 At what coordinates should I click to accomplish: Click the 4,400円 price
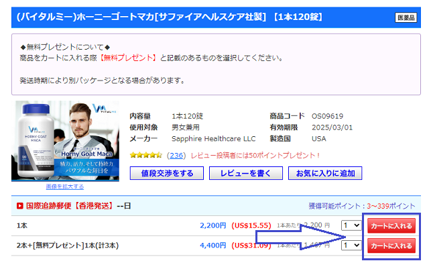(213, 245)
